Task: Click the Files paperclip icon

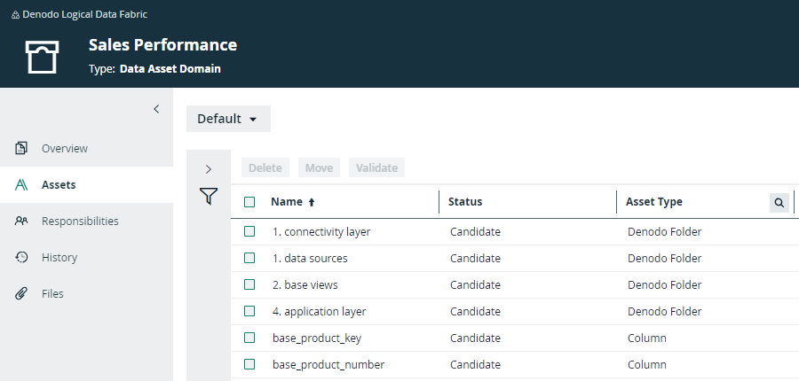Action: click(21, 293)
